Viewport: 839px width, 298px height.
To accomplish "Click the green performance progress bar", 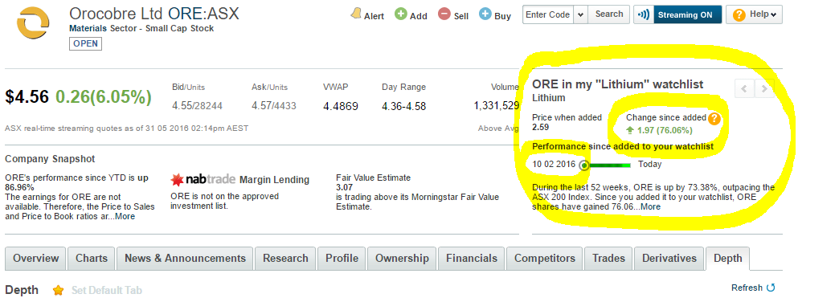I will (x=609, y=165).
